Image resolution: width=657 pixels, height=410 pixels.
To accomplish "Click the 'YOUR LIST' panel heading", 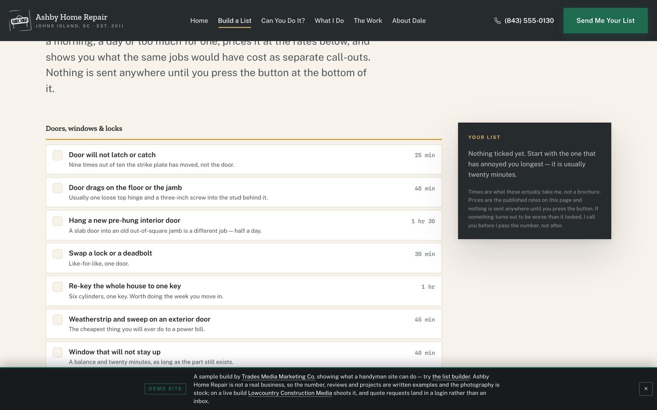I will click(x=484, y=137).
